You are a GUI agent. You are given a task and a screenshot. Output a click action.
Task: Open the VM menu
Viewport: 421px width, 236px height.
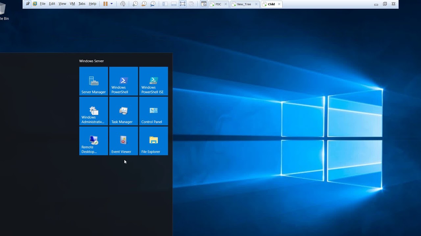[x=72, y=4]
